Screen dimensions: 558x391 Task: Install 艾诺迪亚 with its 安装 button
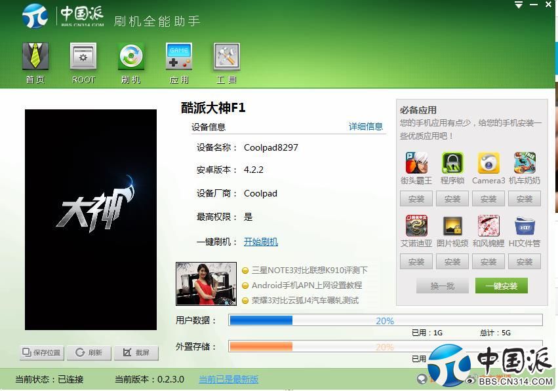pyautogui.click(x=416, y=261)
